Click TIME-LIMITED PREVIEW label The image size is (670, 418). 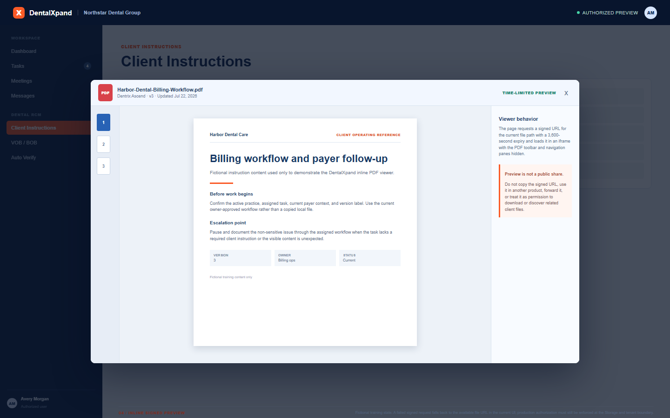point(529,93)
